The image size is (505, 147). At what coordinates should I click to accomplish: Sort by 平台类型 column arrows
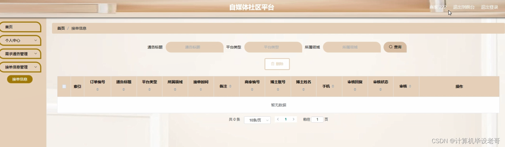pos(150,89)
